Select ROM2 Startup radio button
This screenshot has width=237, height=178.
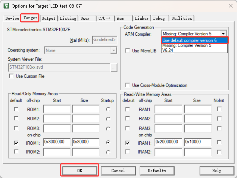[108, 119]
